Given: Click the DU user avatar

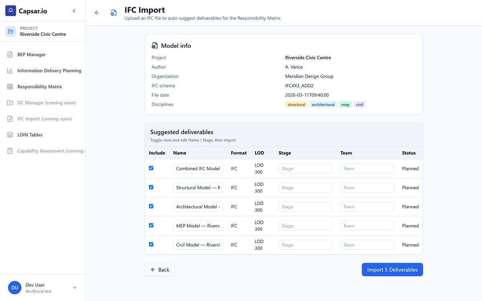Looking at the screenshot, I should tap(14, 287).
